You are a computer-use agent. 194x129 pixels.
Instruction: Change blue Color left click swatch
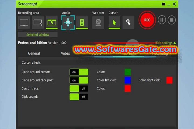pos(127,80)
